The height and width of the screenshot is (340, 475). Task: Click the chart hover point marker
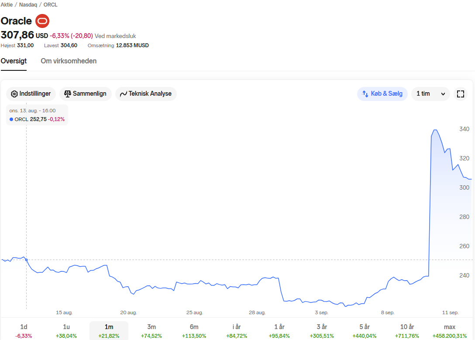tap(26, 260)
